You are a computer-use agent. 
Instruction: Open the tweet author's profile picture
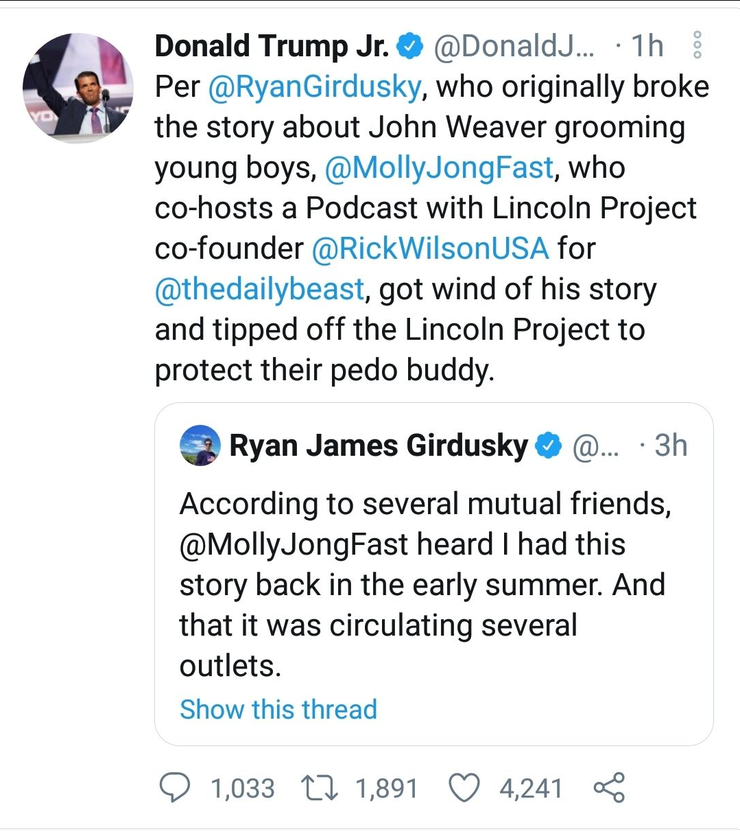77,88
